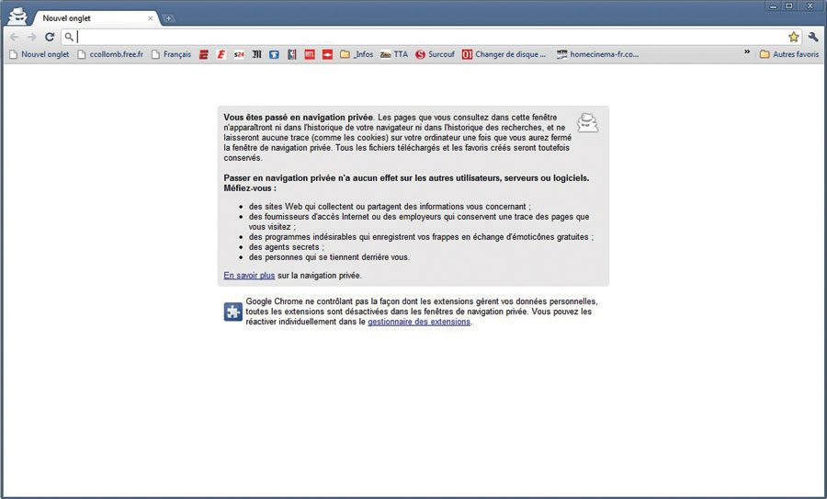Open the blue shield bookmark icon
This screenshot has height=499, width=827.
(274, 54)
